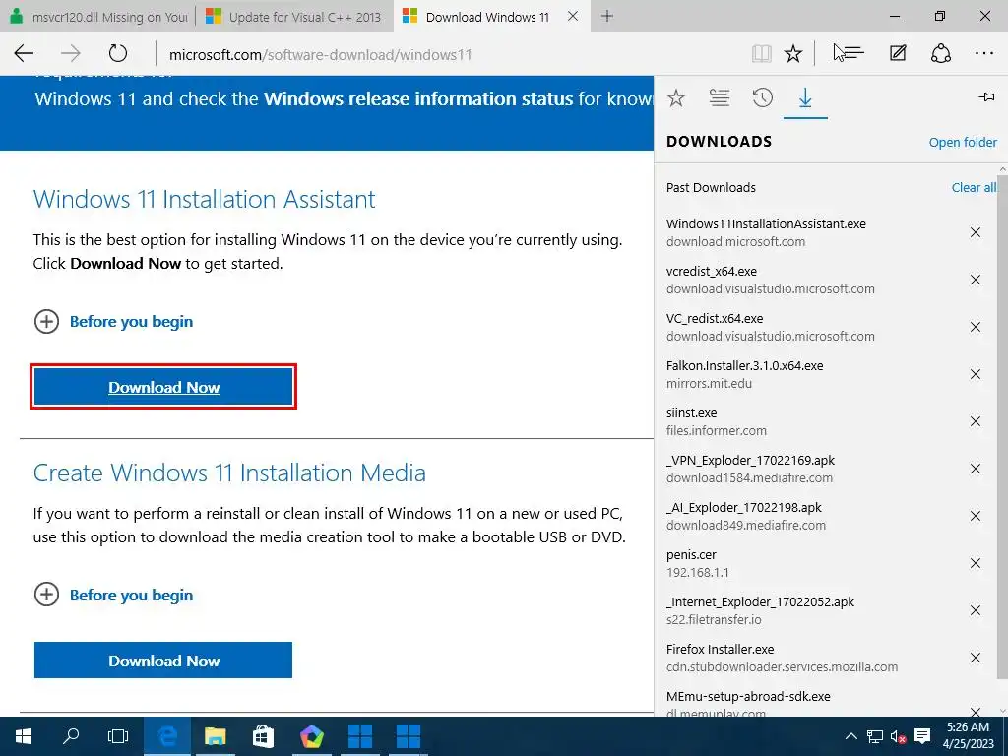1008x756 pixels.
Task: Clear all past downloads
Action: click(974, 188)
